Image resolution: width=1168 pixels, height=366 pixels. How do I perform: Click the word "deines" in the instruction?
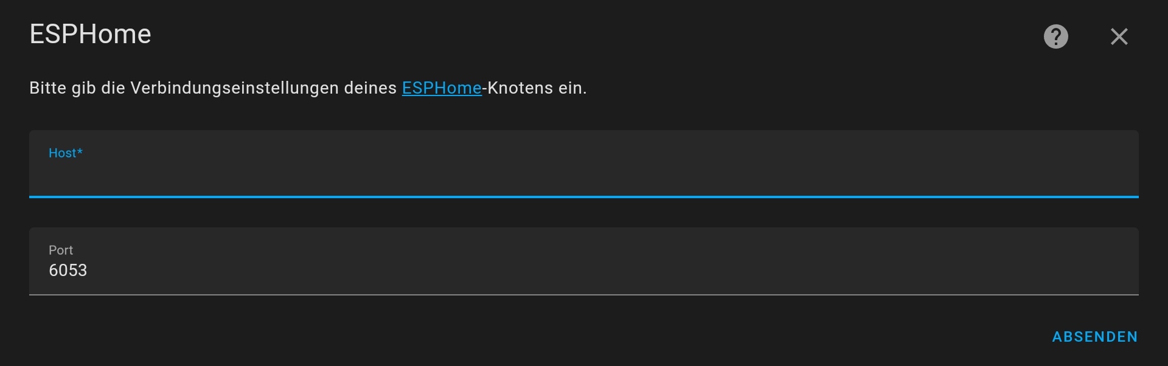point(370,88)
